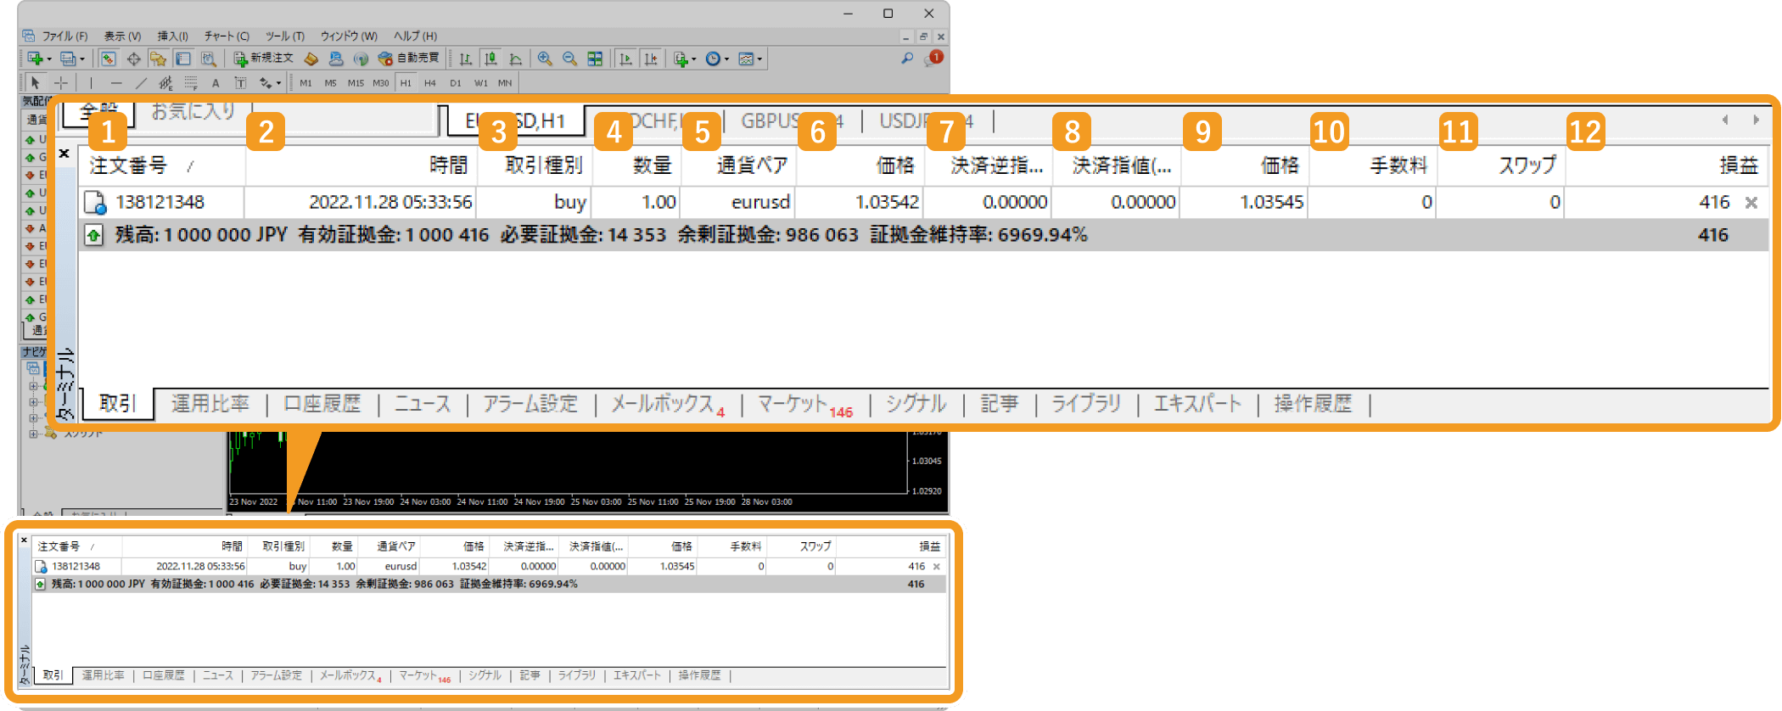Screen dimensions: 1782x711
Task: Open the ツール (T) menu
Action: [285, 36]
